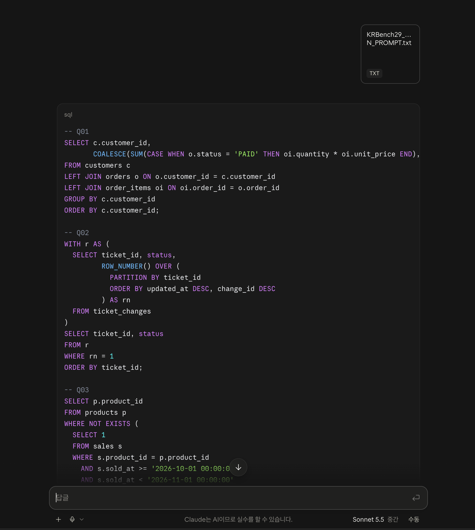Open the KRBench29 PROMPT.txt attachment card
Viewport: 475px width, 530px height.
click(x=390, y=54)
